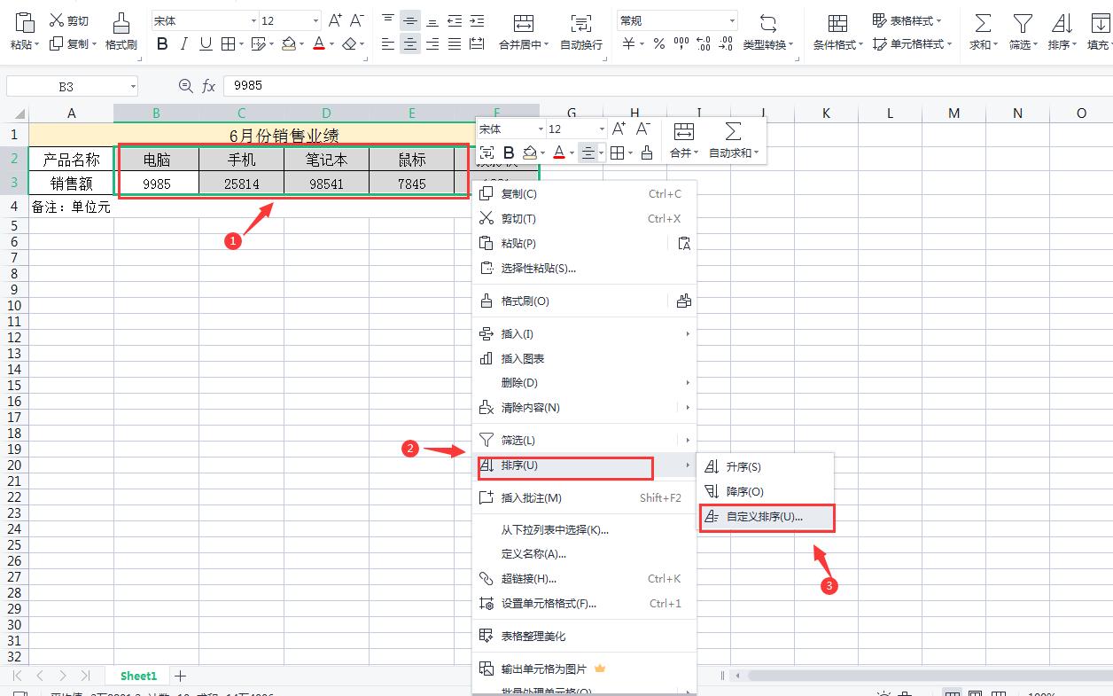
Task: Open the number format dropdown showing 常规
Action: [x=676, y=19]
